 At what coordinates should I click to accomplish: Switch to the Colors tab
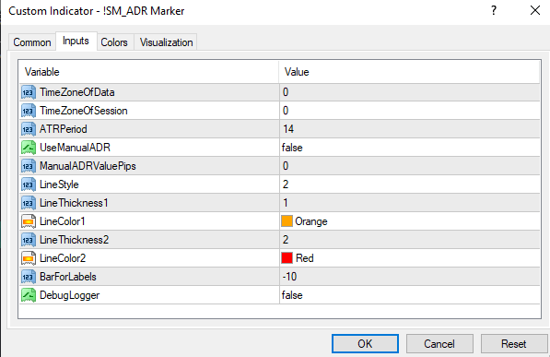[114, 42]
